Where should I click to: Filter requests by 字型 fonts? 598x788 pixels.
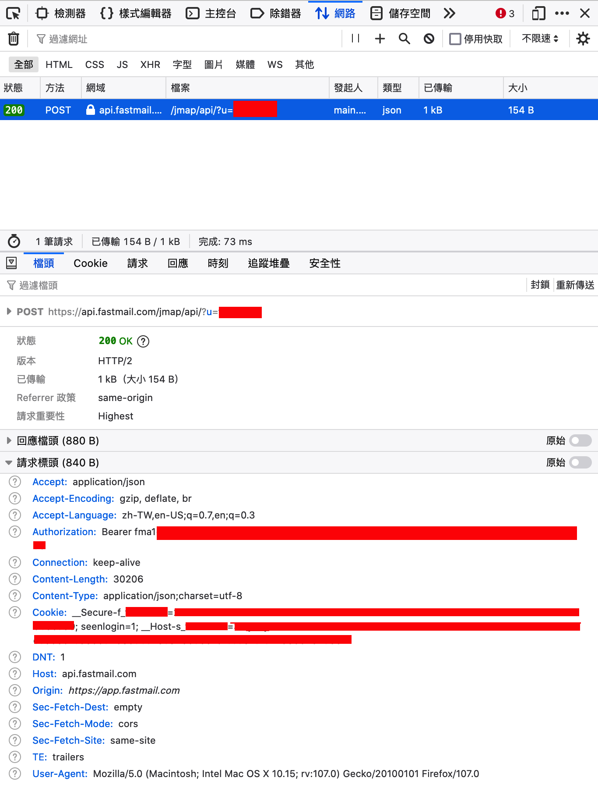click(182, 64)
